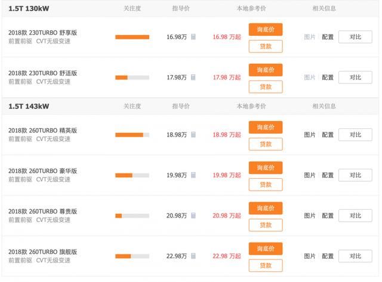Click 贷款 for 260TURBO 豪华版
This screenshot has height=282, width=382.
click(x=266, y=185)
